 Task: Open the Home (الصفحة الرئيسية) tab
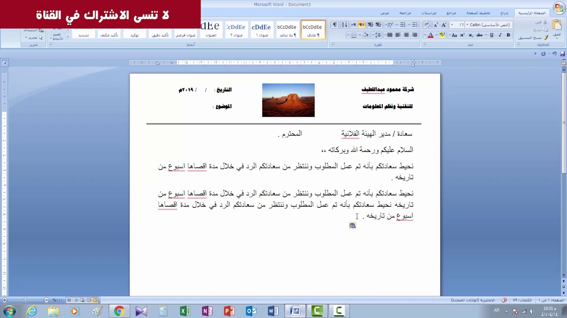pos(532,13)
